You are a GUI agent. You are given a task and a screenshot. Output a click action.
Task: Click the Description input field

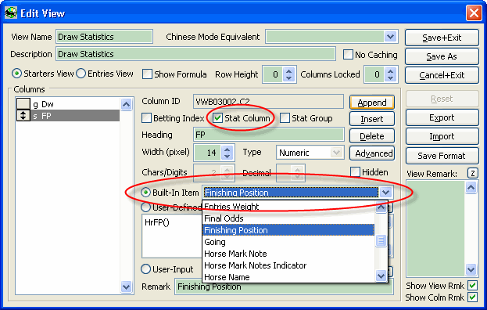coord(195,54)
